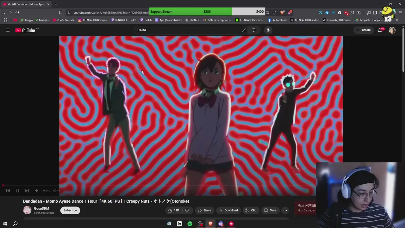The height and width of the screenshot is (228, 405).
Task: Open Windows taskbar search
Action: pyautogui.click(x=15, y=224)
